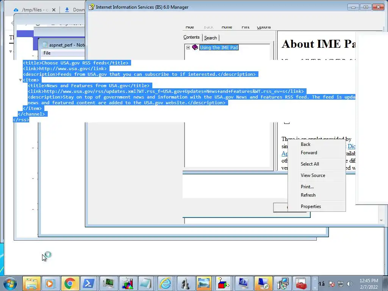The image size is (388, 291).
Task: Click the About IME Pad heading text
Action: pyautogui.click(x=318, y=44)
